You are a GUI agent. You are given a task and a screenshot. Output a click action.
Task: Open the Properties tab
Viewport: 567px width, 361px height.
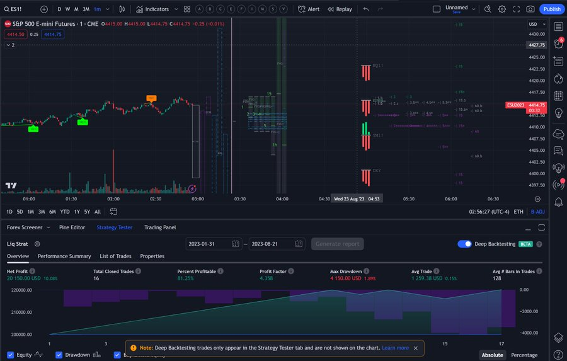tap(152, 256)
